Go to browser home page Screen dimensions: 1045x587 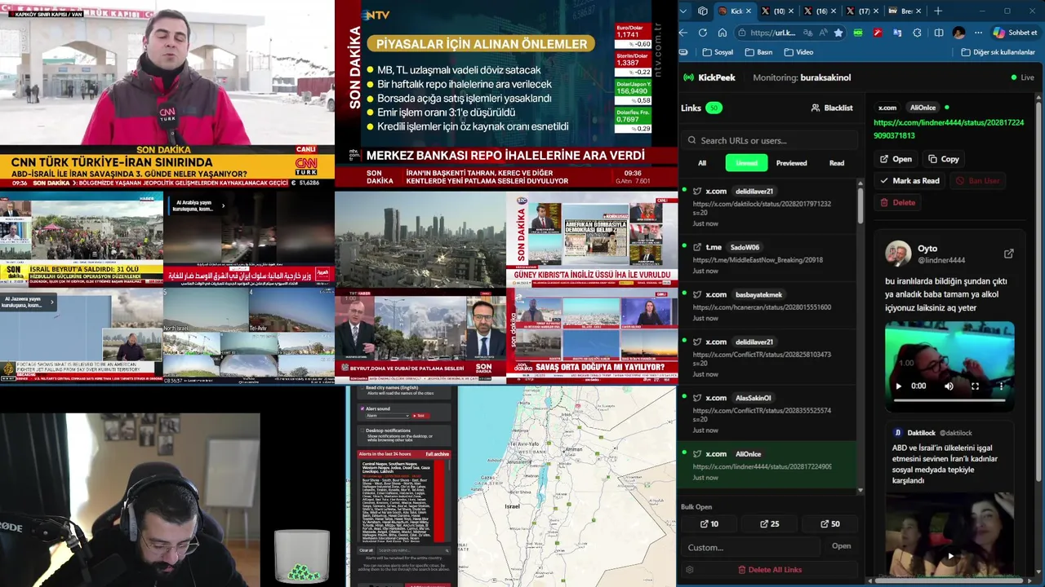723,33
